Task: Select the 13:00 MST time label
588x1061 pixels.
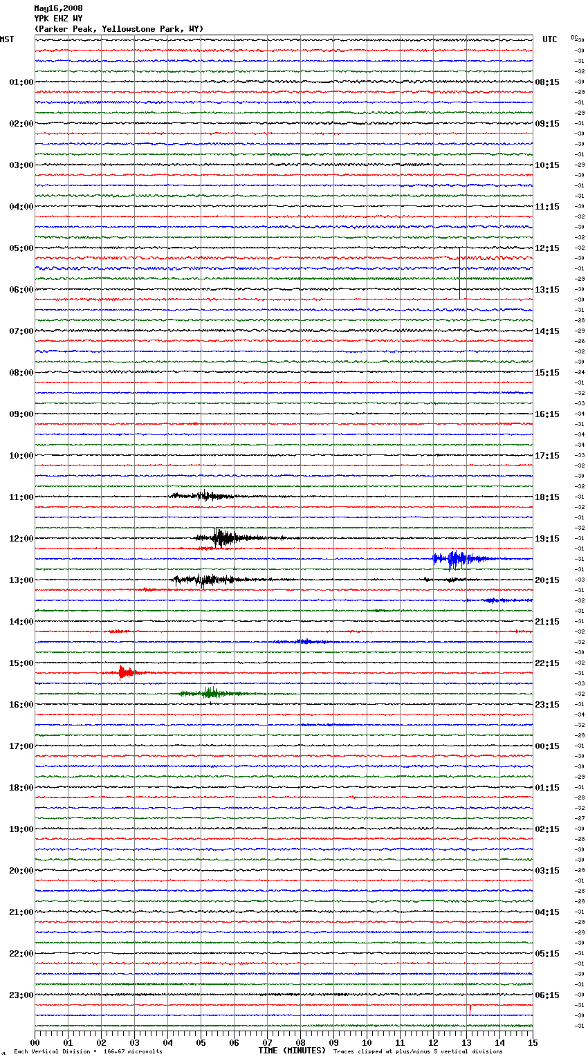Action: tap(21, 580)
